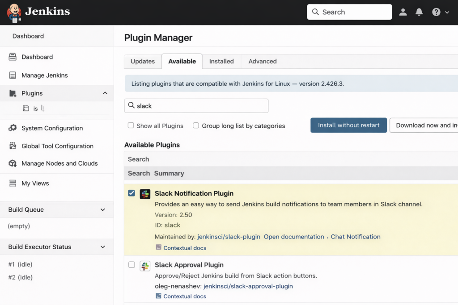Click the plugin filter field containing slack
The width and height of the screenshot is (458, 305).
click(x=201, y=106)
